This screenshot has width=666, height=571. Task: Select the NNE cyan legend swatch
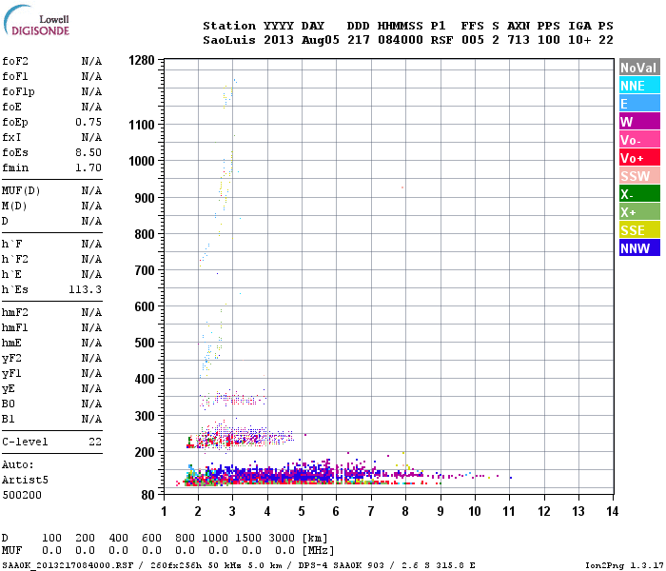point(639,86)
